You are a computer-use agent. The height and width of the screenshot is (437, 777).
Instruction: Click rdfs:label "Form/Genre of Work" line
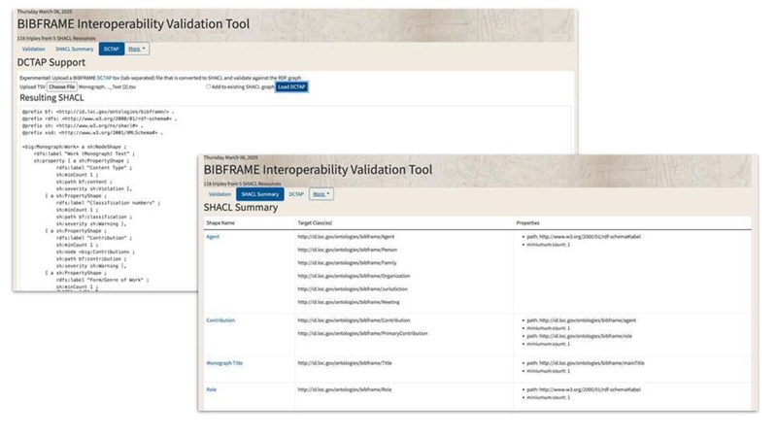point(103,280)
